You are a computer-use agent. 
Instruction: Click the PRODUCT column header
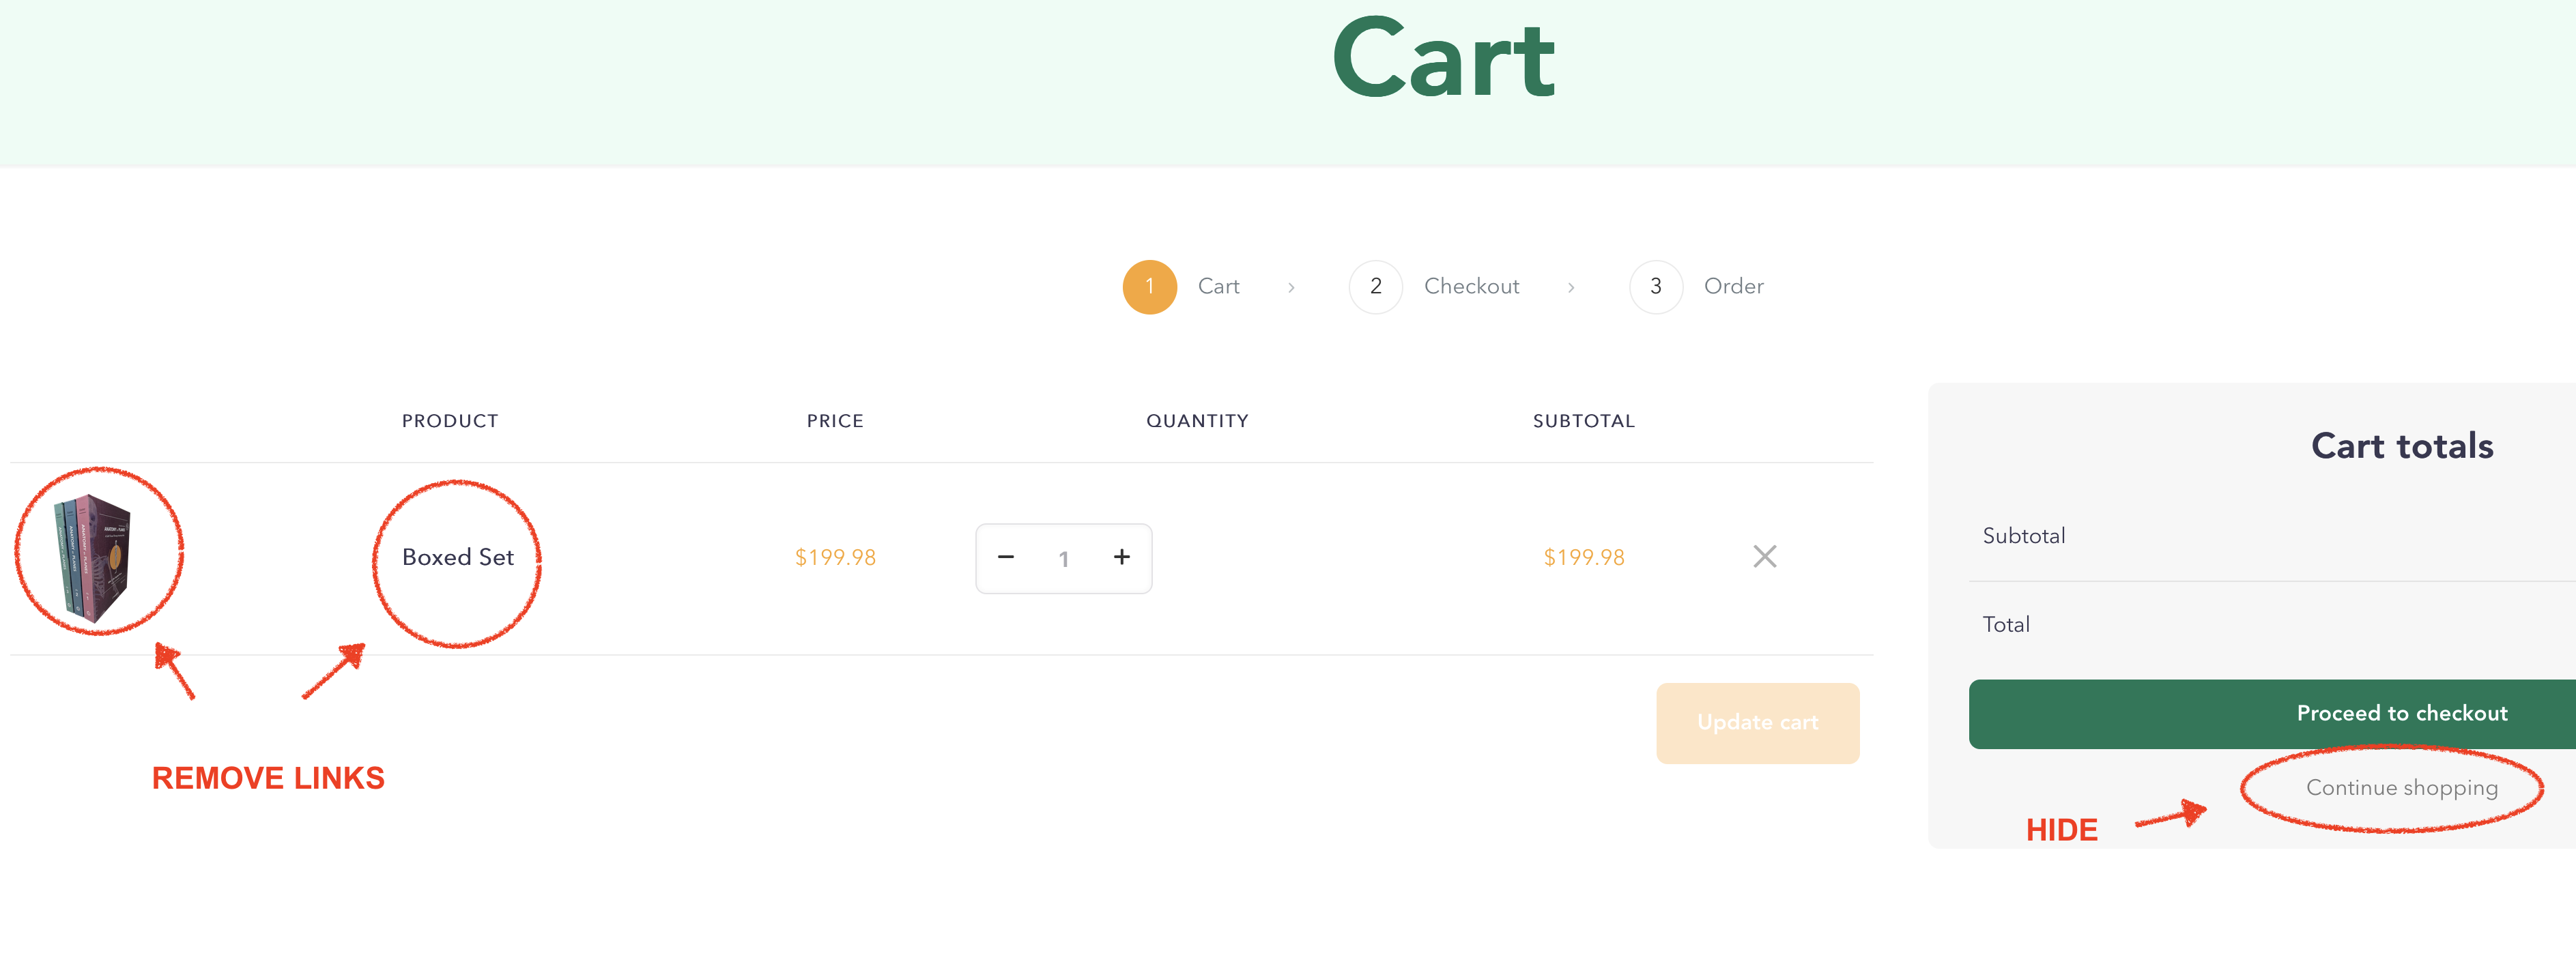450,421
